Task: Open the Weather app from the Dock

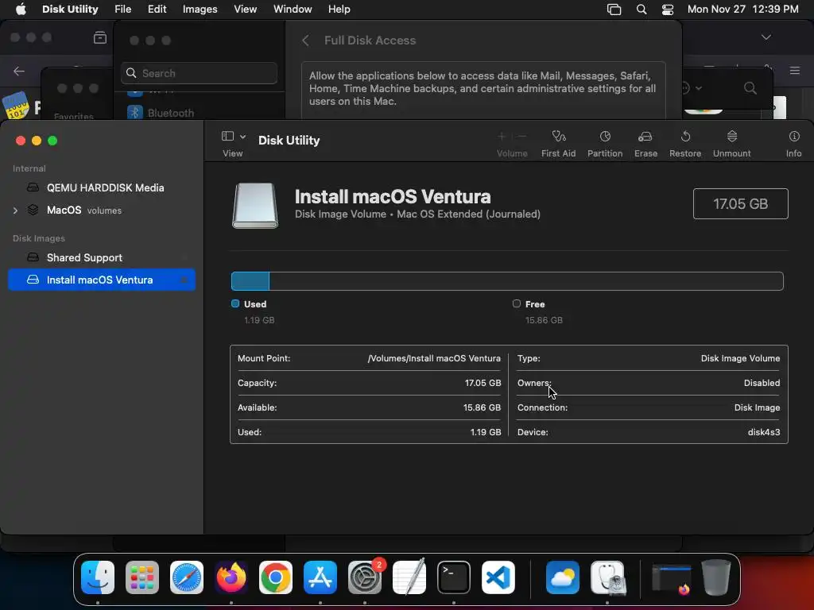Action: click(x=562, y=577)
